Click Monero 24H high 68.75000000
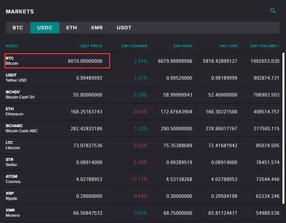 (178, 213)
